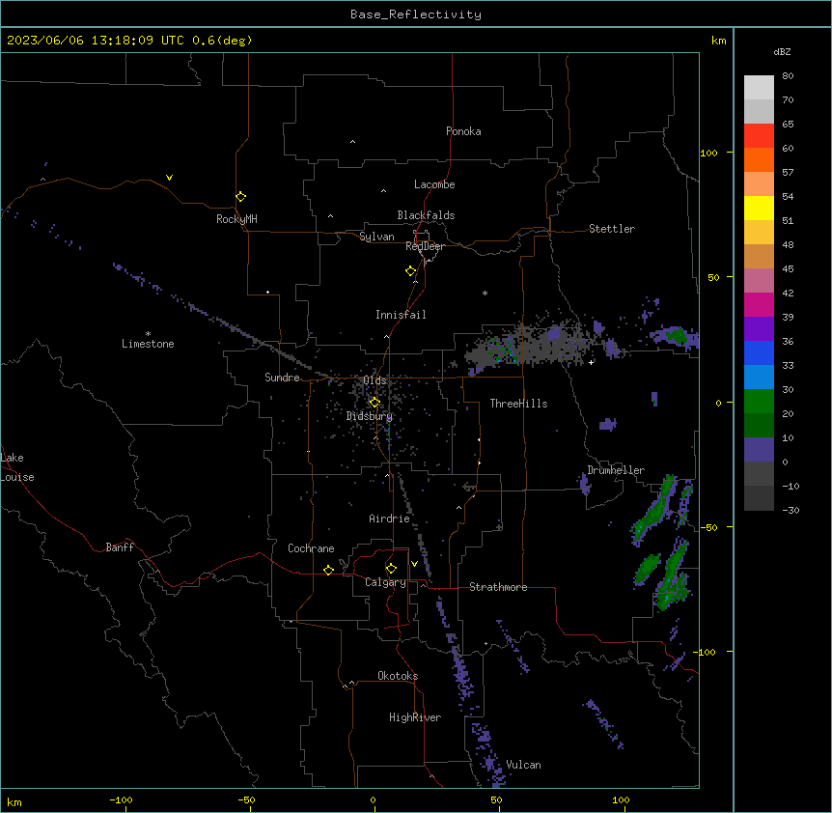832x813 pixels.
Task: Click the Ponoka city label
Action: [x=463, y=131]
